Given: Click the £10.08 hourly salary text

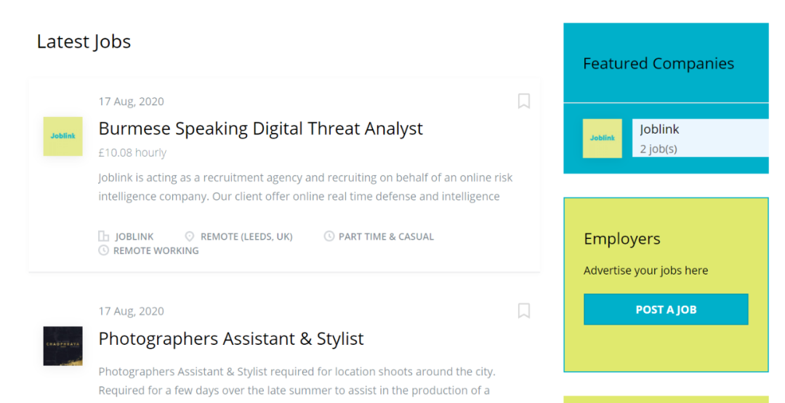Looking at the screenshot, I should 132,152.
